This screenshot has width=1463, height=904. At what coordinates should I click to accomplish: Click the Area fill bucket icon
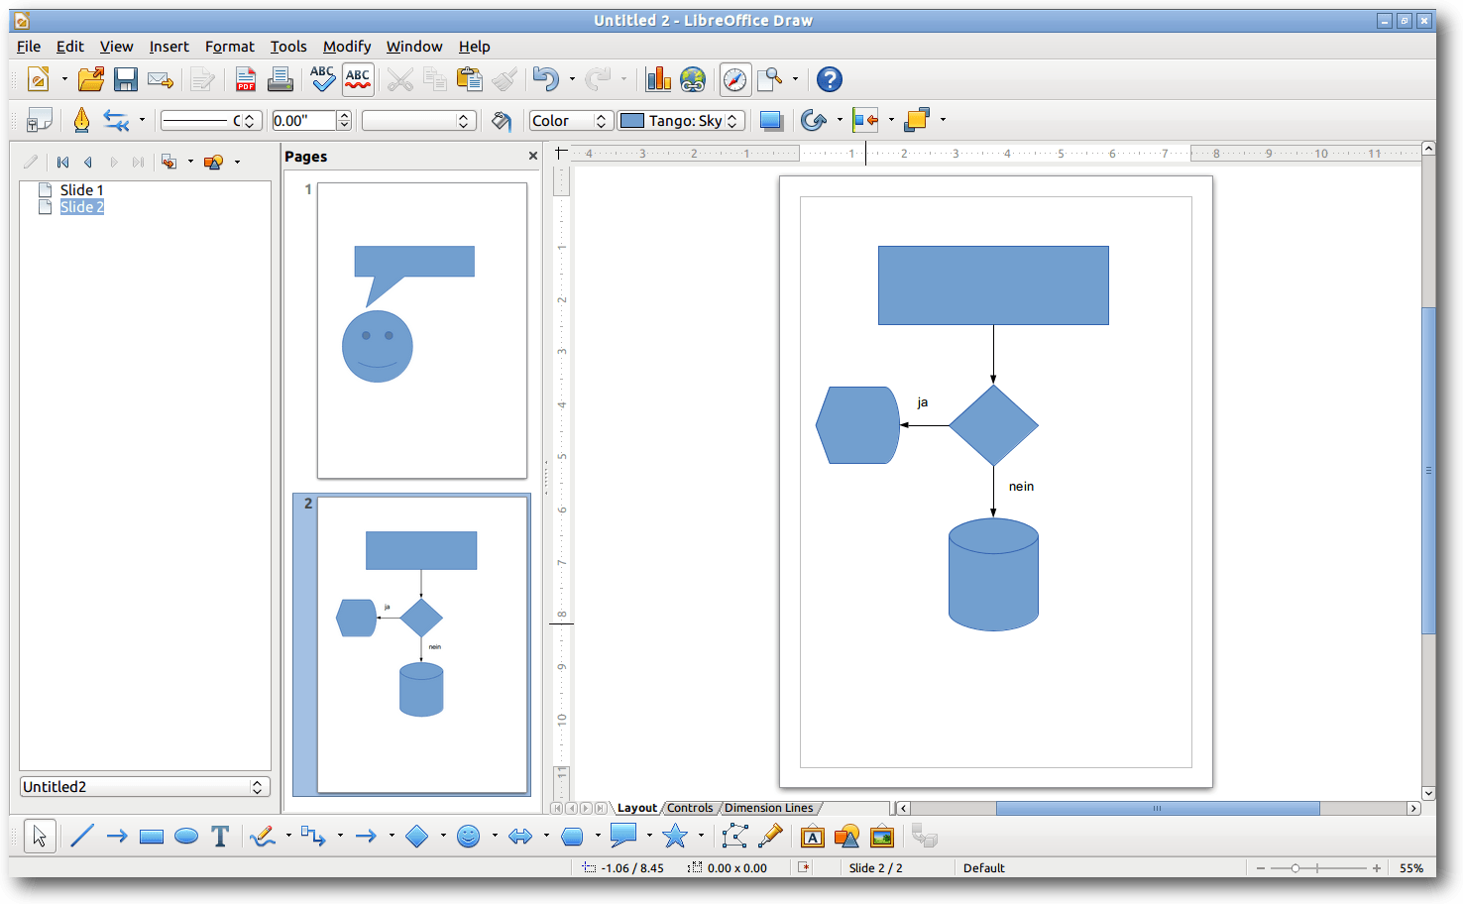point(502,120)
